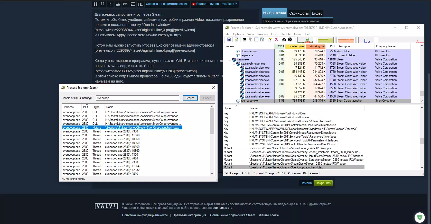This screenshot has width=431, height=224.
Task: Open the Options menu
Action: pyautogui.click(x=238, y=34)
